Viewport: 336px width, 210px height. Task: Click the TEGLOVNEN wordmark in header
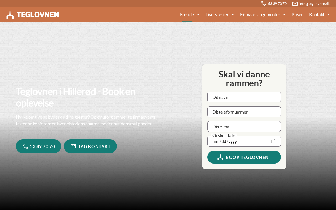(x=38, y=15)
